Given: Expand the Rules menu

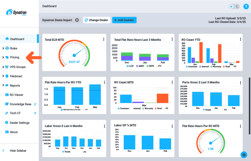Looking at the screenshot, I should (x=14, y=48).
